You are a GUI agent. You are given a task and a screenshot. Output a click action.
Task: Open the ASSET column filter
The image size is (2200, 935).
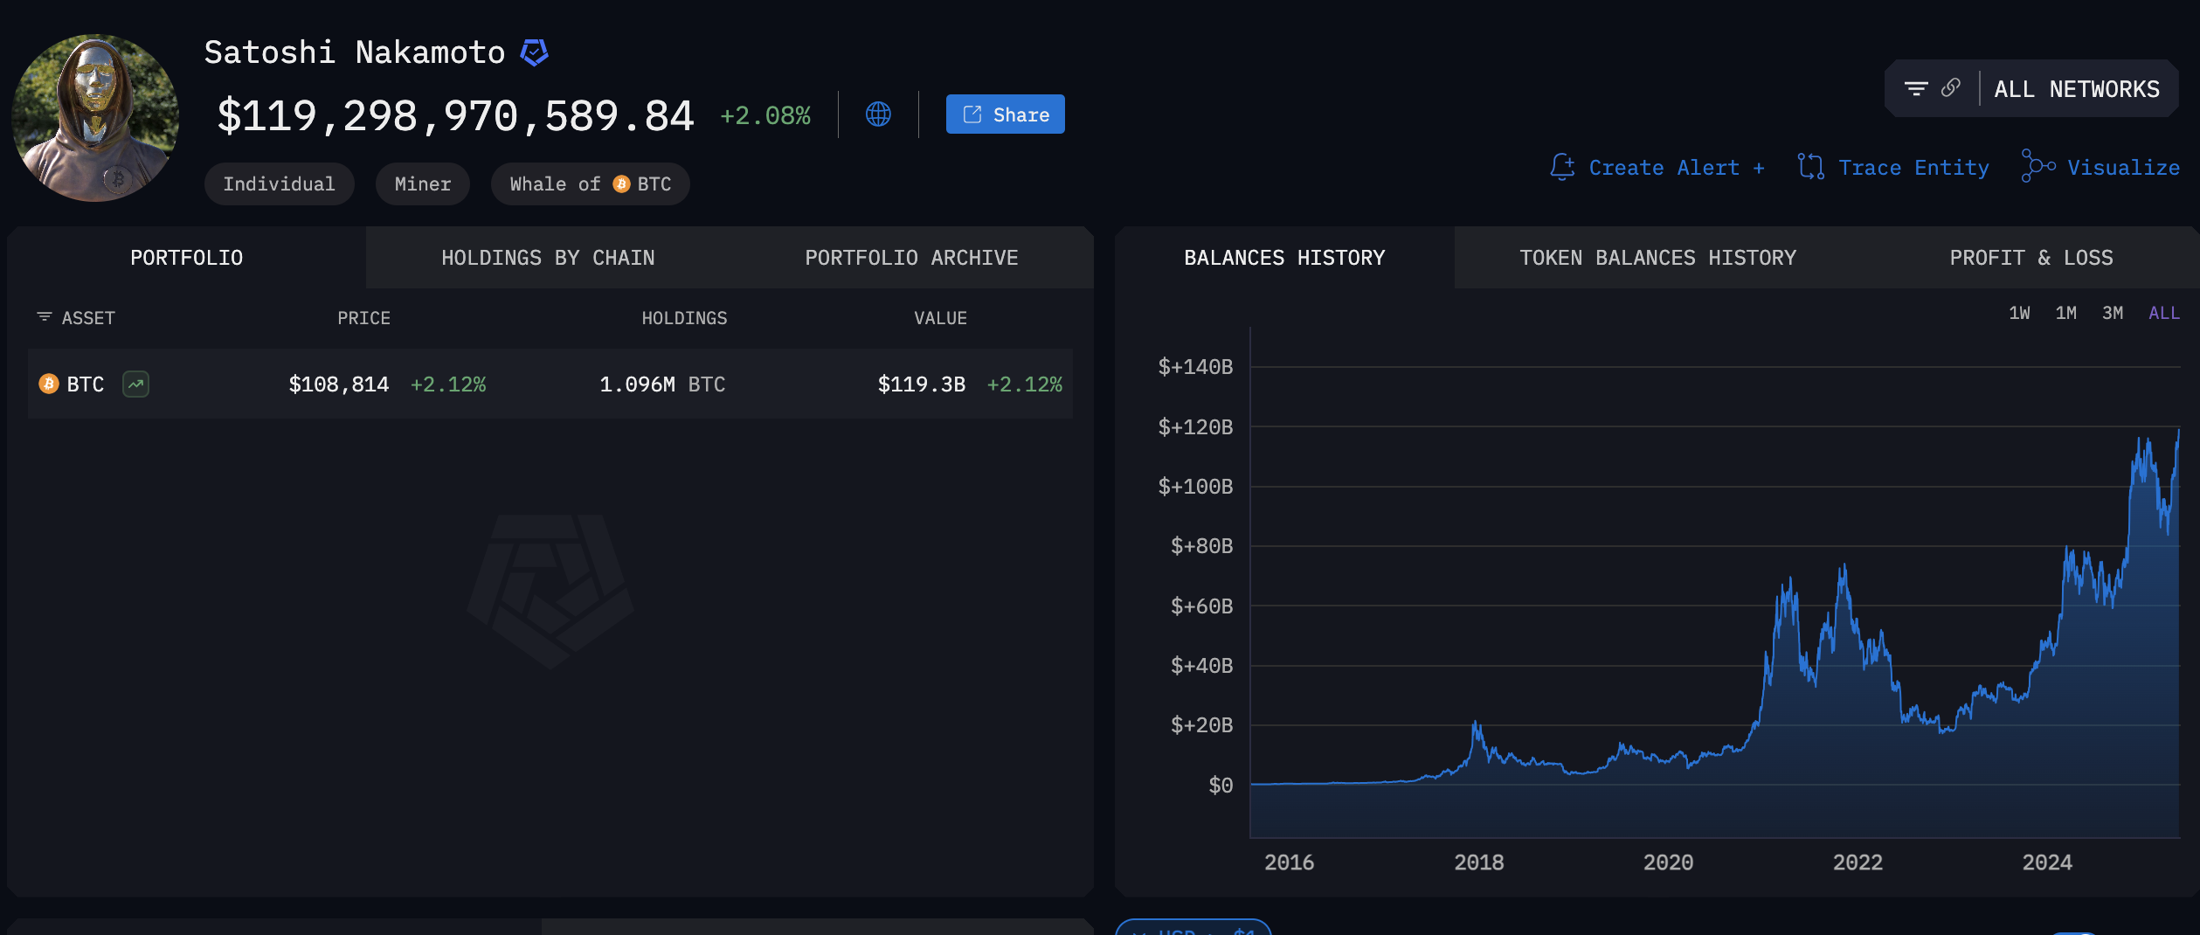(45, 317)
